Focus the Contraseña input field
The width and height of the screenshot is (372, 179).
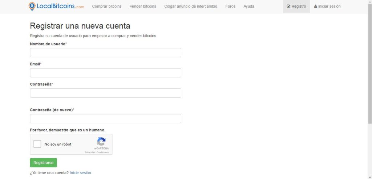click(x=106, y=93)
